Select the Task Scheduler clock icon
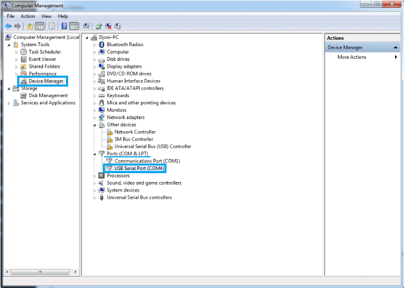 (24, 52)
